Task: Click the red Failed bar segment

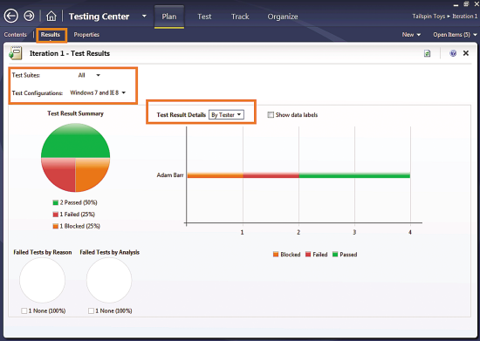Action: (271, 175)
